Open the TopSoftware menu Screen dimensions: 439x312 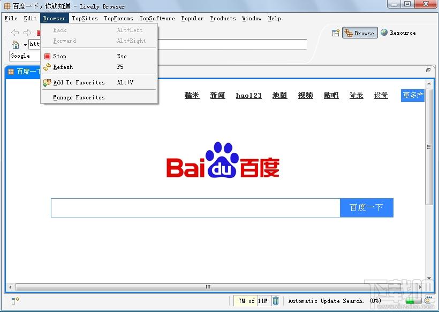coord(157,19)
